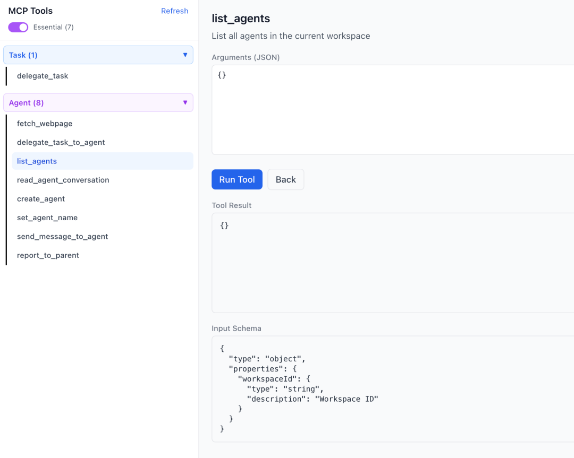Image resolution: width=574 pixels, height=458 pixels.
Task: Click the Input Schema code block
Action: (x=393, y=389)
